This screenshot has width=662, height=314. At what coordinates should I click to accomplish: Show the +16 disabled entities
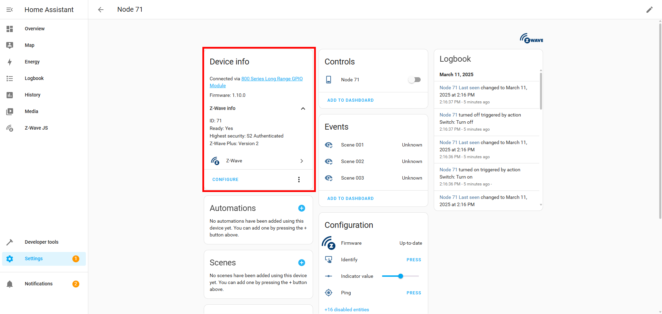tap(347, 310)
